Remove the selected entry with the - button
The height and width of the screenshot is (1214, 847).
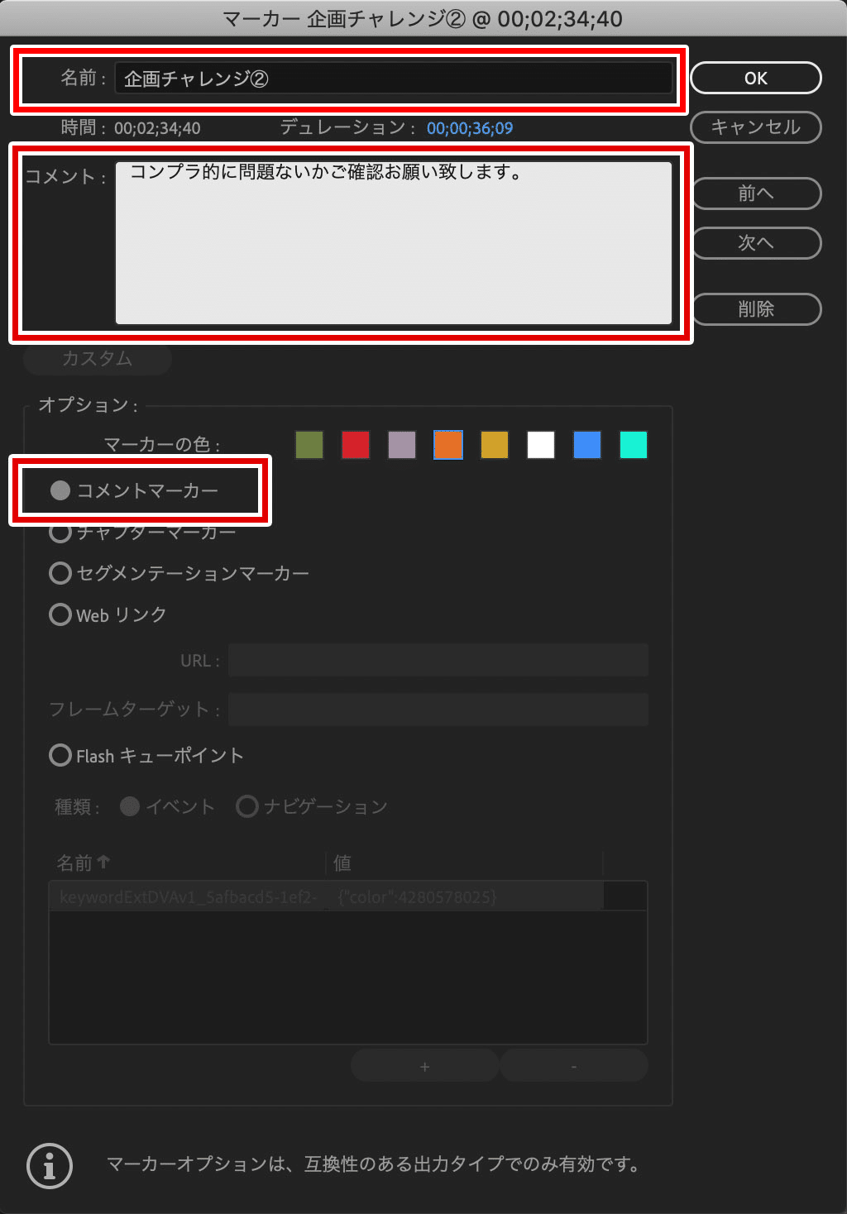point(573,1065)
